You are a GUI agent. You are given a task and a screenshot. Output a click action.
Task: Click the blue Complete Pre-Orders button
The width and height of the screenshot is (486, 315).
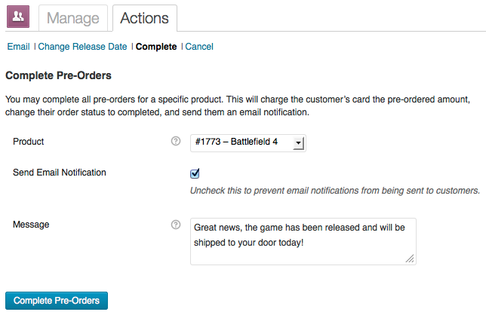point(57,301)
